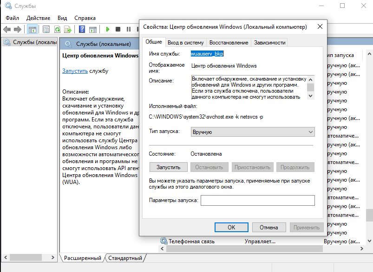Select Службы (локальные) in the console tree
This screenshot has height=272, width=373.
31,42
